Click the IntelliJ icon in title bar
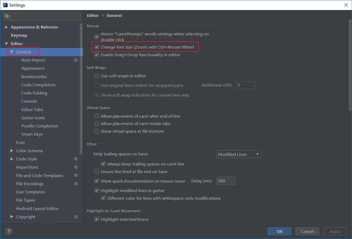This screenshot has height=239, width=352. point(5,5)
